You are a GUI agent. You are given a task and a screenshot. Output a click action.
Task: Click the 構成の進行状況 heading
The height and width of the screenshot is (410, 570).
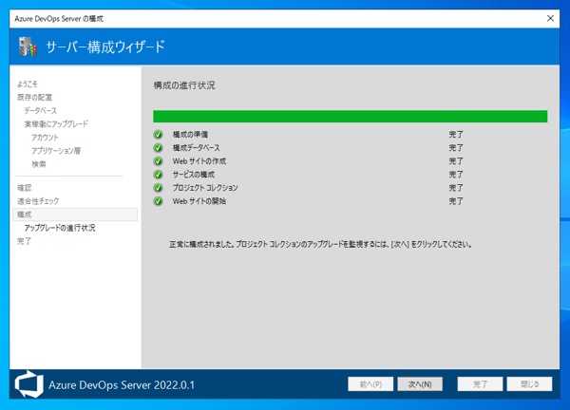click(x=184, y=85)
